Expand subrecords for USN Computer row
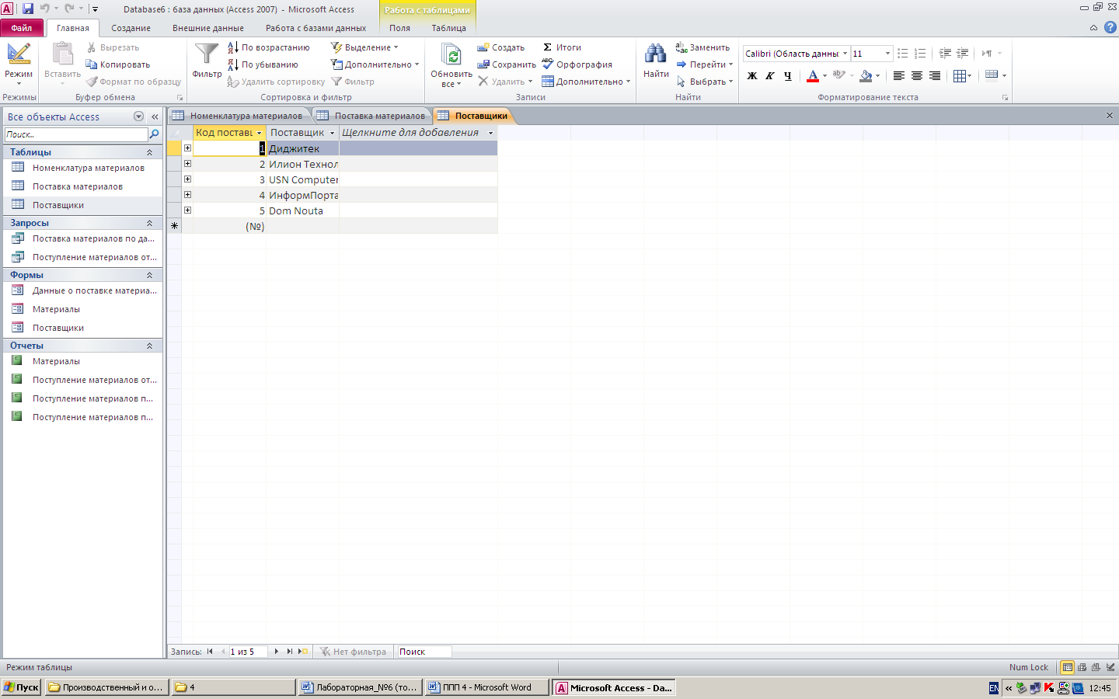This screenshot has width=1119, height=699. (187, 179)
